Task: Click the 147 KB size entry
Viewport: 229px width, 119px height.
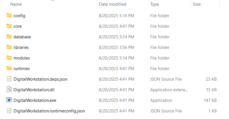Action: (x=210, y=100)
